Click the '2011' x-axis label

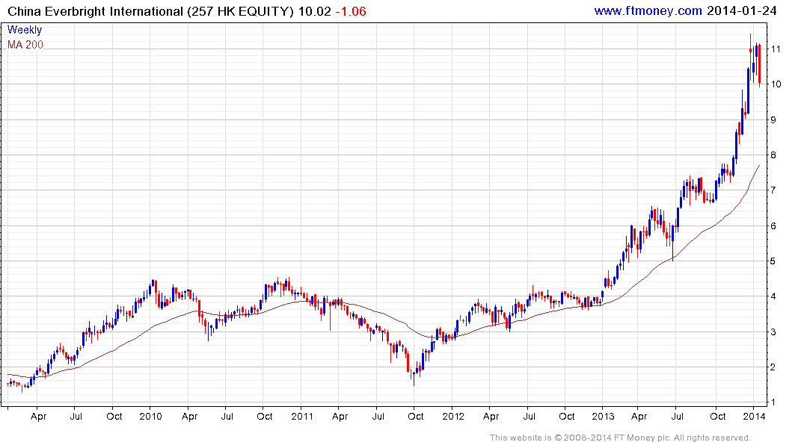tap(302, 416)
